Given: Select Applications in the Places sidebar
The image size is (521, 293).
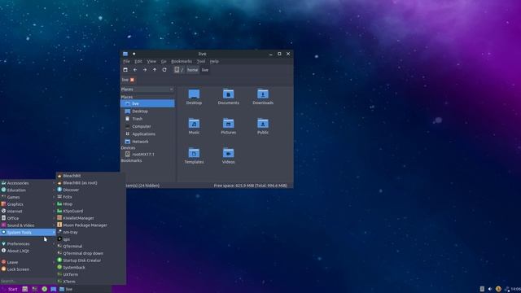Looking at the screenshot, I should (147, 133).
